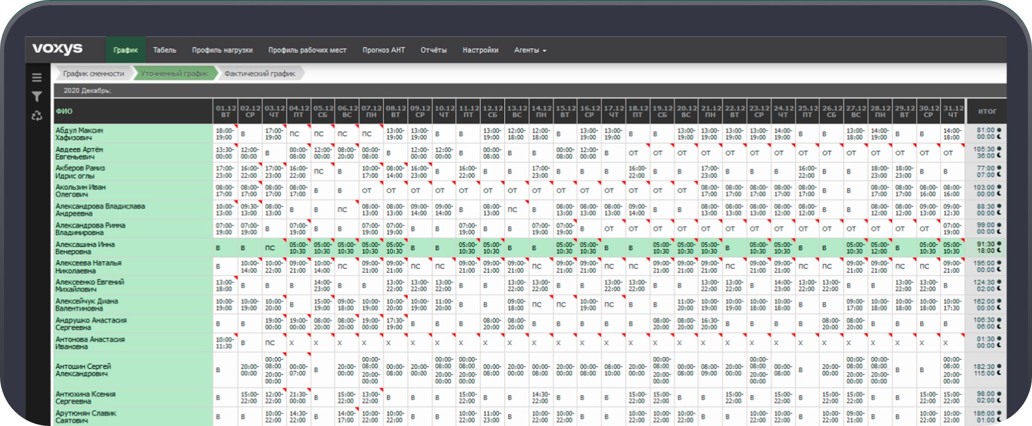Open Профиль рабочих мест
This screenshot has width=1032, height=426.
(307, 50)
